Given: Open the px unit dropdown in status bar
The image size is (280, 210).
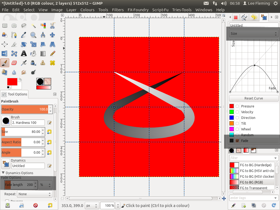Looking at the screenshot, I should coord(92,206).
